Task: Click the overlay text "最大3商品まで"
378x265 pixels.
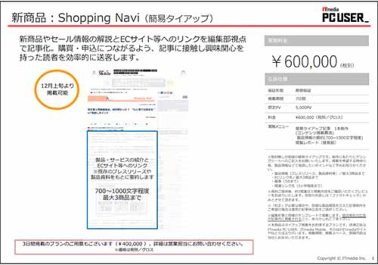Action: coord(122,198)
